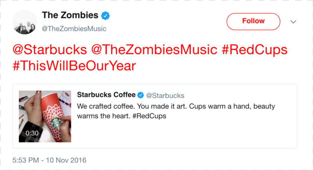313x170 pixels.
Task: Open the quoted tweet text about crafted coffee
Action: [176, 111]
